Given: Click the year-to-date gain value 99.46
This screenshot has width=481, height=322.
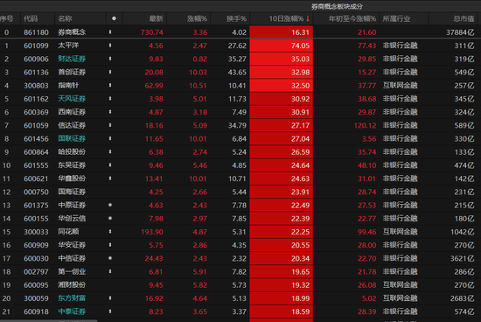Looking at the screenshot, I should (x=367, y=232).
